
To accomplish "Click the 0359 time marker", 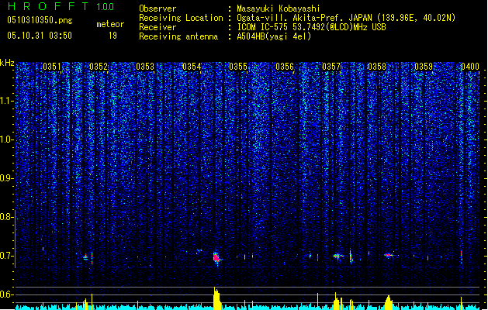I will pyautogui.click(x=424, y=67).
